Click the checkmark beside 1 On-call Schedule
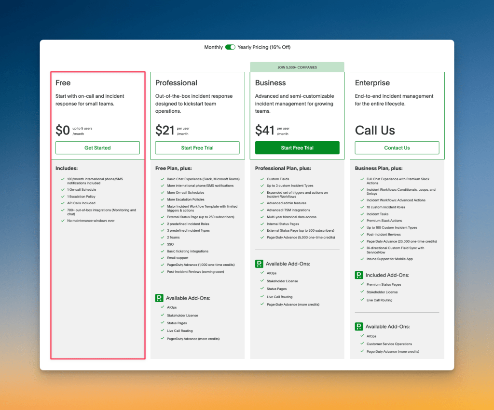This screenshot has height=410, width=494. (x=62, y=190)
